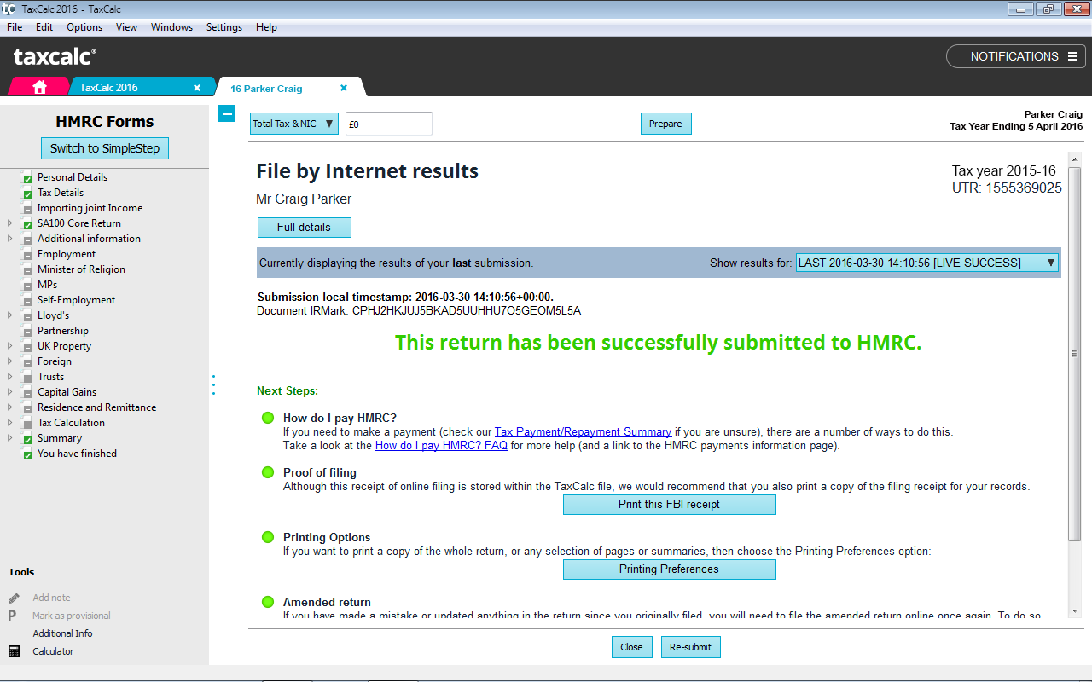This screenshot has width=1092, height=682.
Task: Click the Print this FBI receipt button
Action: (x=669, y=505)
